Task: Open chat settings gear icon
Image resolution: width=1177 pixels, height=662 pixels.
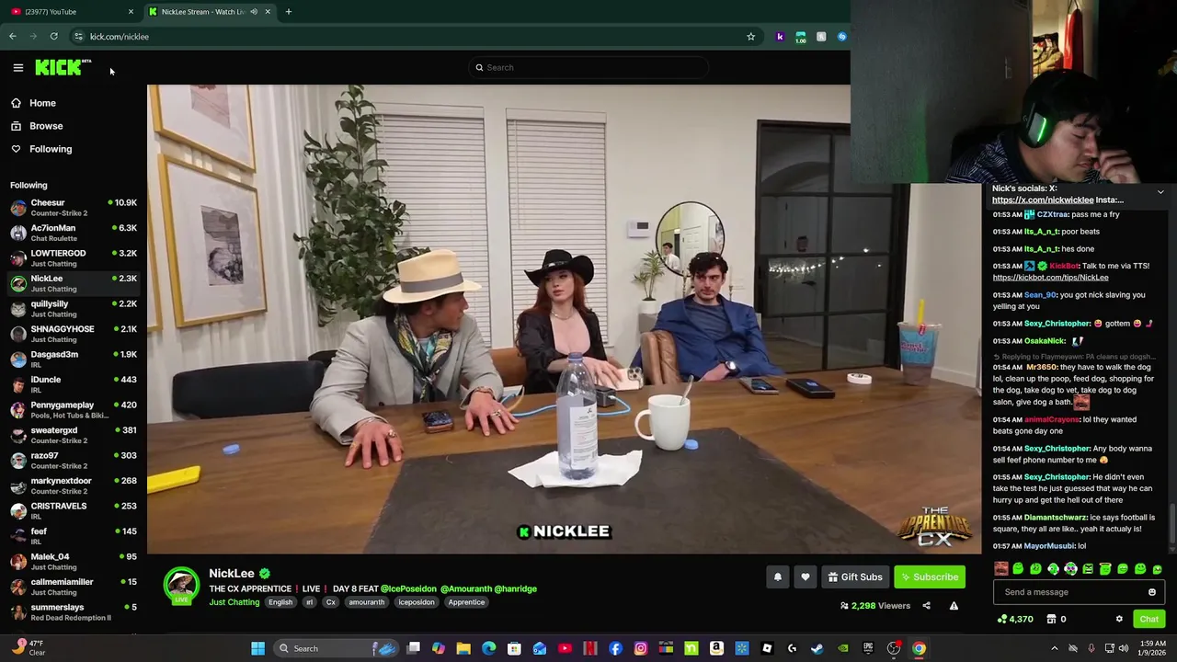Action: point(1119,619)
